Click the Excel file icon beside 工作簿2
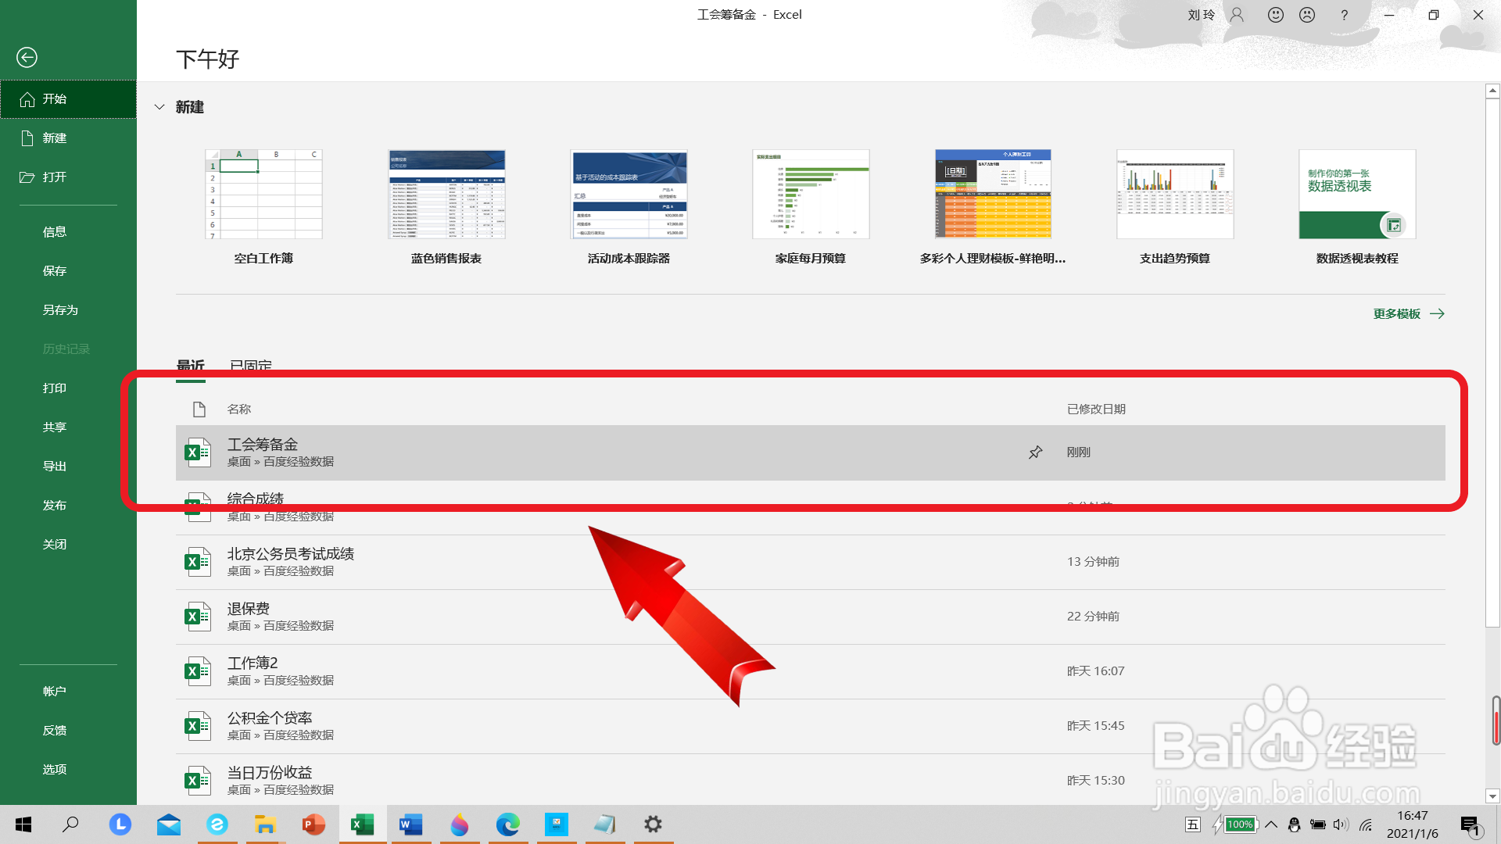The height and width of the screenshot is (844, 1501). pyautogui.click(x=197, y=671)
